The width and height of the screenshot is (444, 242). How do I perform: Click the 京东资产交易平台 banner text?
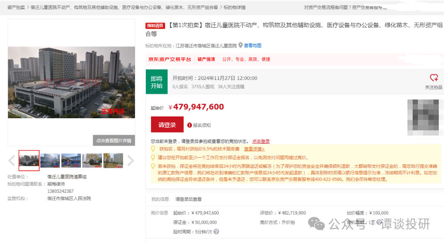(170, 60)
